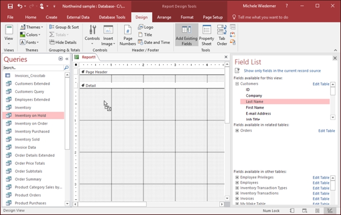The image size is (341, 215).
Task: Select the Last Name field
Action: pos(284,102)
